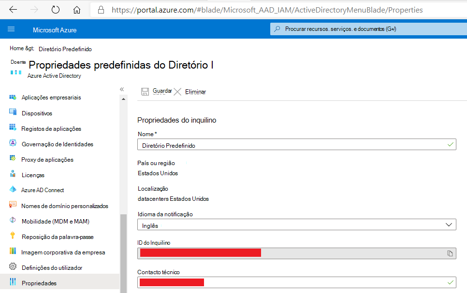The height and width of the screenshot is (293, 467).
Task: Click the Mobilidade (MDM e MAM) icon
Action: pos(13,220)
